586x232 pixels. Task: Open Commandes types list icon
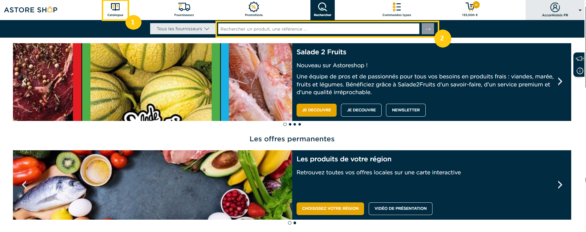[397, 7]
